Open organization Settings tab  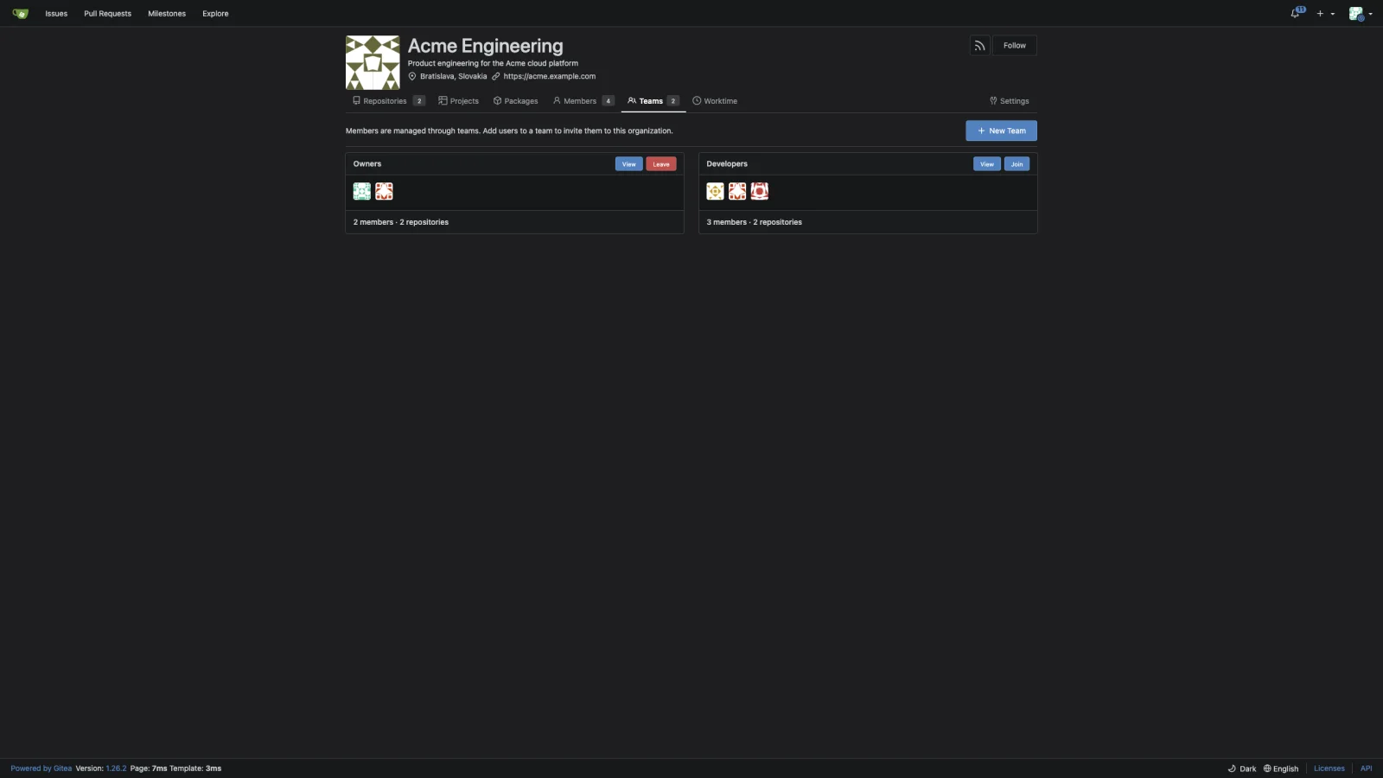coord(1010,101)
